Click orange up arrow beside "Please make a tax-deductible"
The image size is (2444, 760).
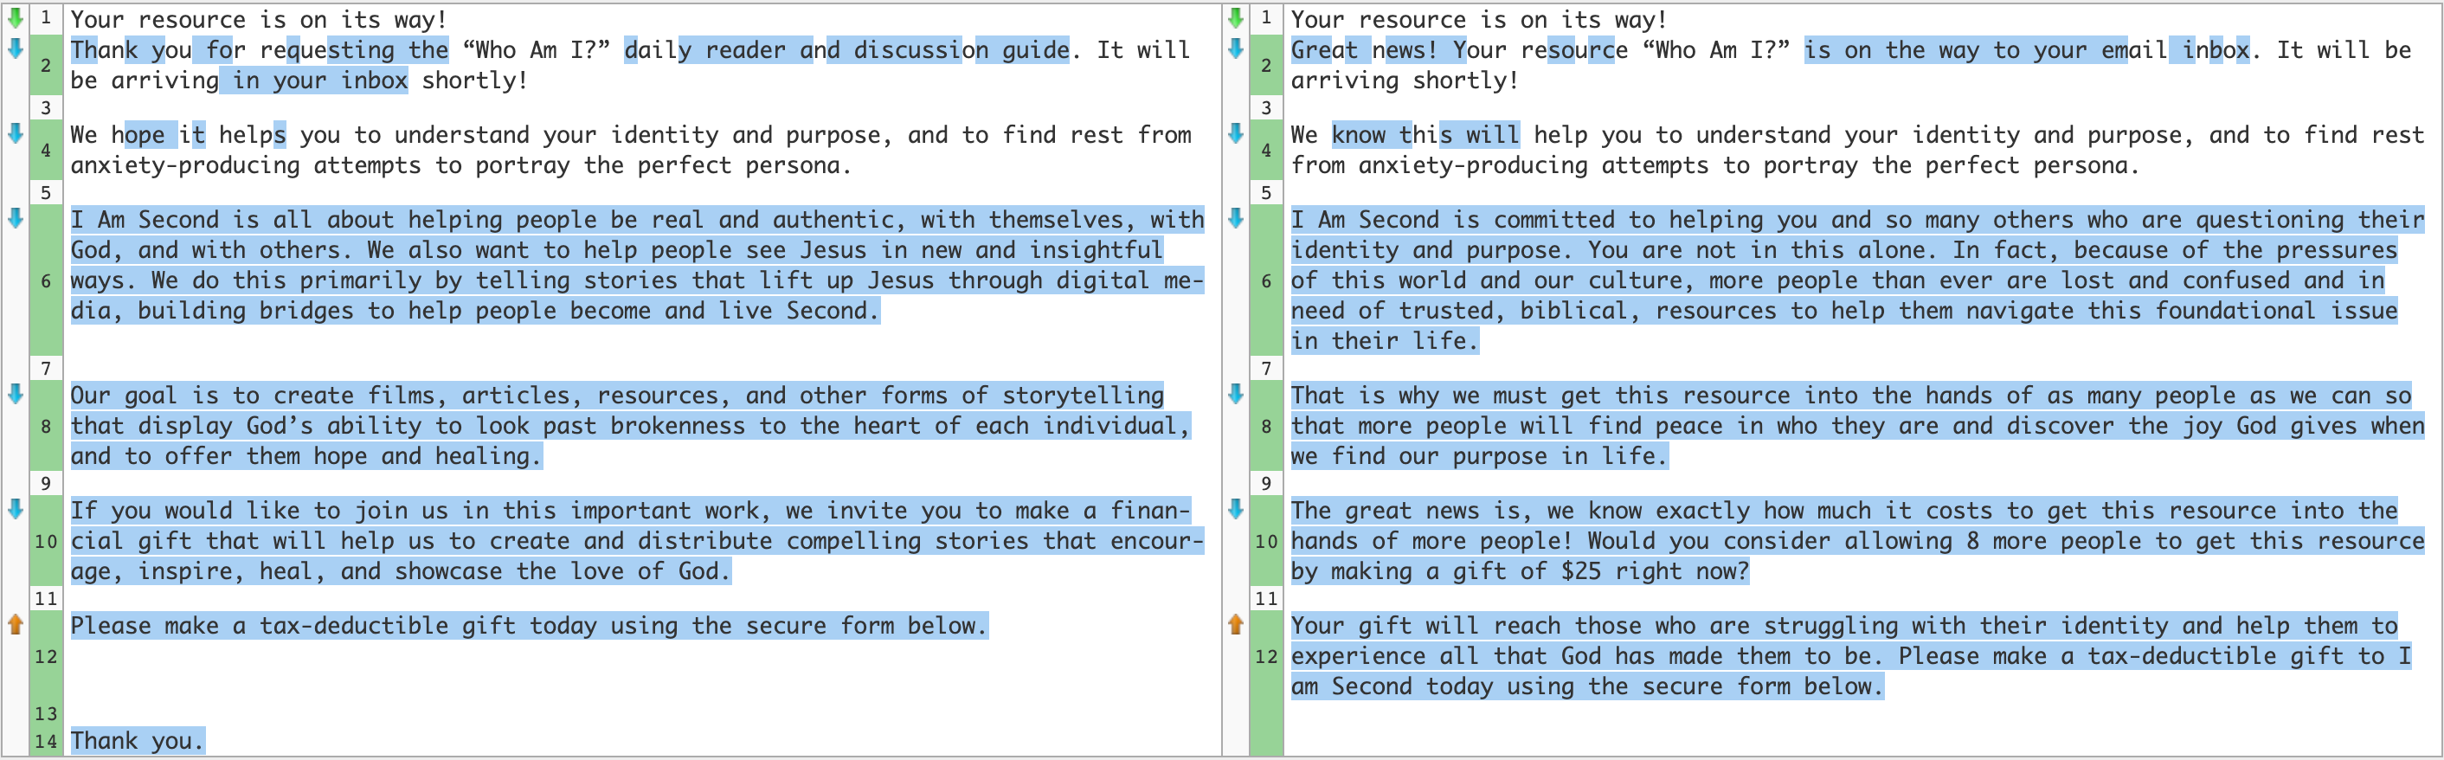coord(16,623)
